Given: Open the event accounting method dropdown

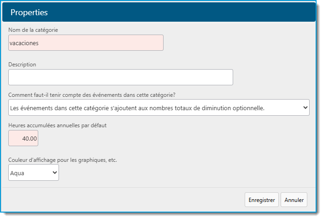Looking at the screenshot, I should click(x=159, y=107).
